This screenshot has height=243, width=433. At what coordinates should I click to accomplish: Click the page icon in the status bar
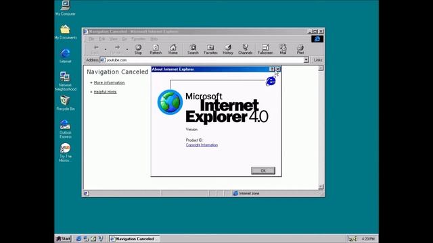coord(86,194)
